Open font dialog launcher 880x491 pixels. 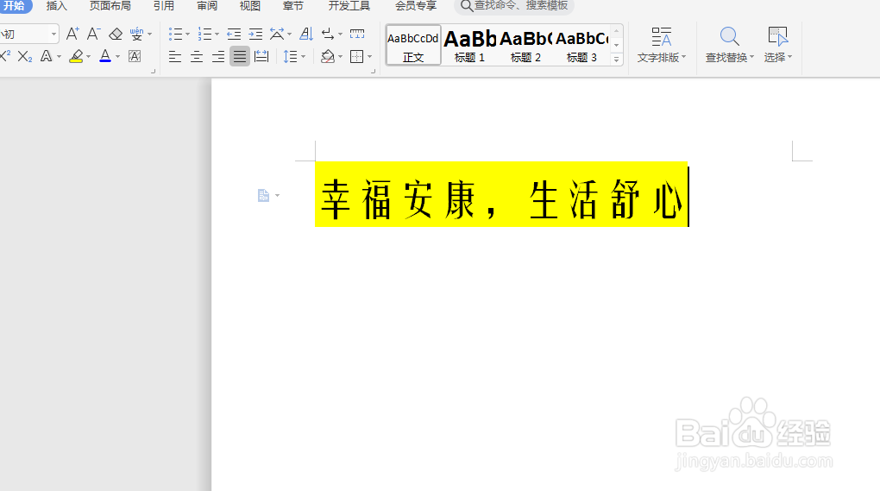(153, 72)
